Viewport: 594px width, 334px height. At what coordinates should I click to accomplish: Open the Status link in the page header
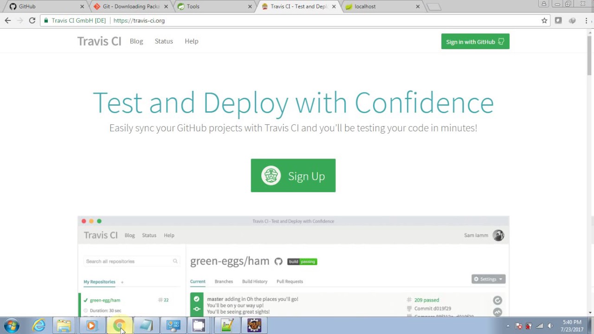[x=164, y=41]
